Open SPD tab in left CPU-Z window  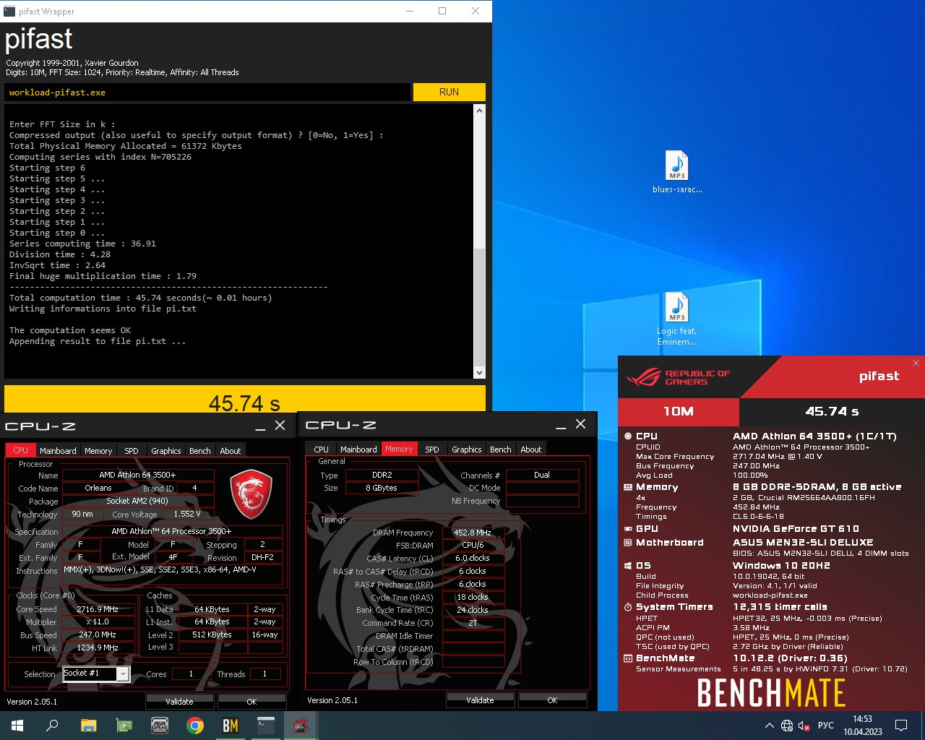[132, 450]
